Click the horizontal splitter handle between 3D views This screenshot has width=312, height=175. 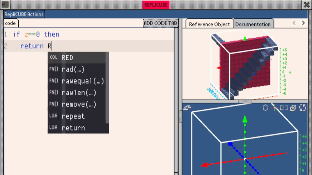click(245, 101)
